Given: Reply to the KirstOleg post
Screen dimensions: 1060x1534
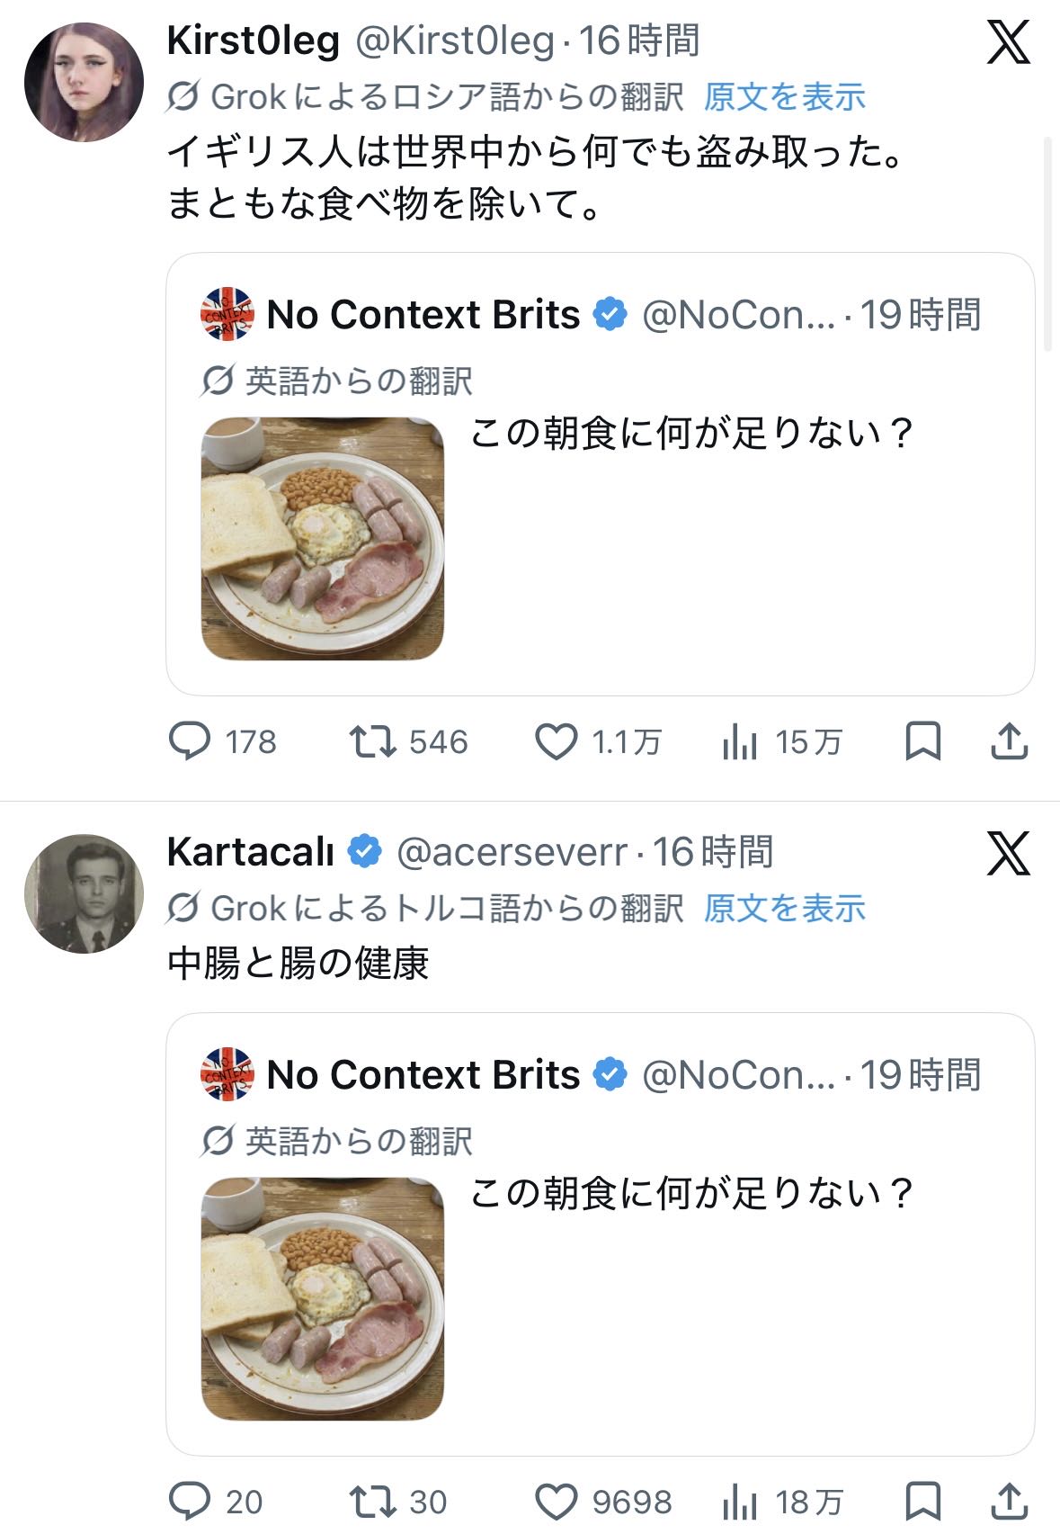Looking at the screenshot, I should [x=190, y=742].
